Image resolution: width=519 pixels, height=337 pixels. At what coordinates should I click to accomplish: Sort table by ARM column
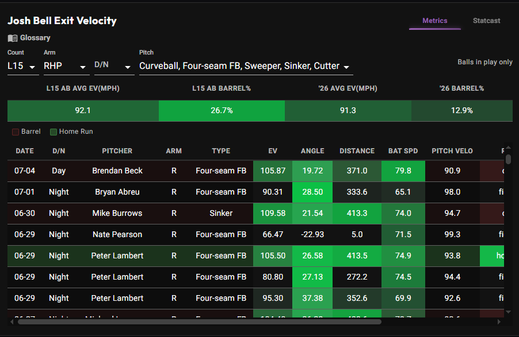tap(174, 151)
